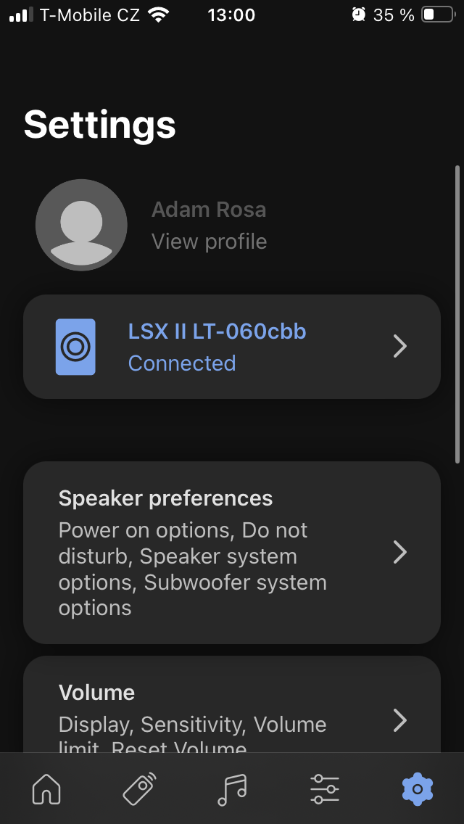Image resolution: width=464 pixels, height=824 pixels.
Task: Open the music note tab
Action: (232, 789)
